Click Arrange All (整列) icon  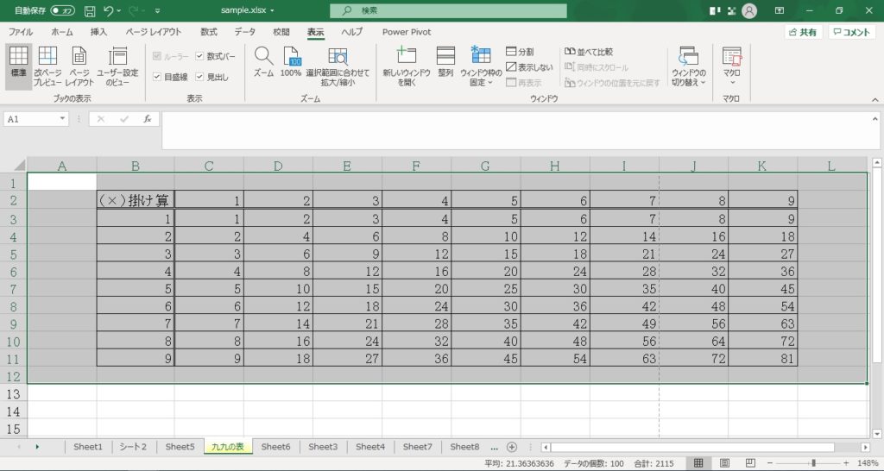(445, 63)
